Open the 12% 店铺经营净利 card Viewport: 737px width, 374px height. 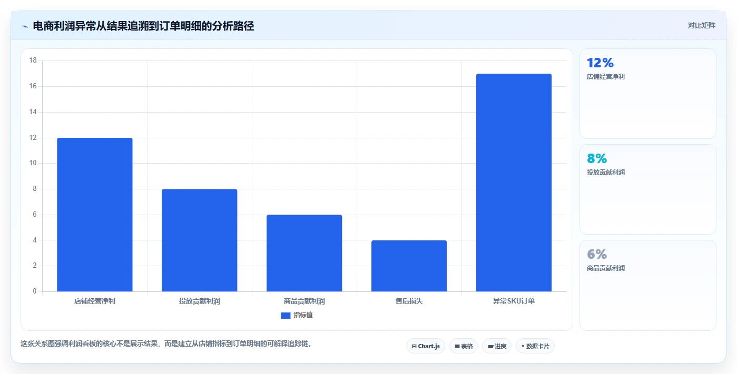(x=648, y=94)
